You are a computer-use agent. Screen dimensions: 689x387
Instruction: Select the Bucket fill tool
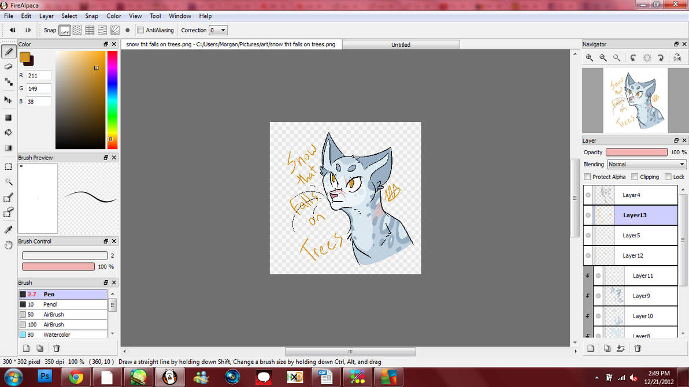[8, 132]
